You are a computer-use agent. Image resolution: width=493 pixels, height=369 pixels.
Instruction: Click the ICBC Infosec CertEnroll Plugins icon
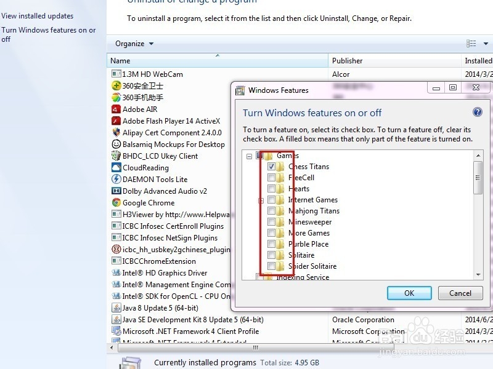pos(116,226)
